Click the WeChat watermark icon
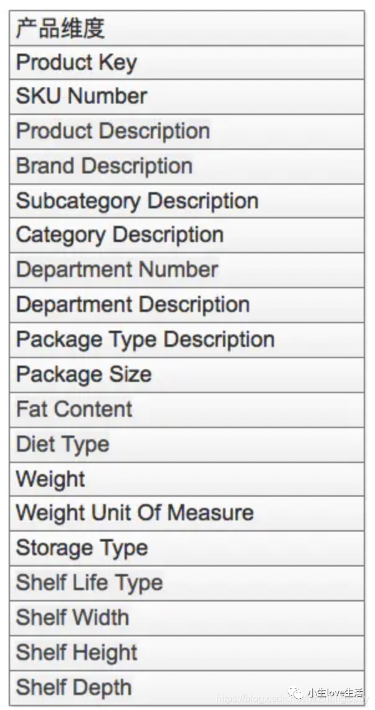This screenshot has width=375, height=710. point(297,693)
